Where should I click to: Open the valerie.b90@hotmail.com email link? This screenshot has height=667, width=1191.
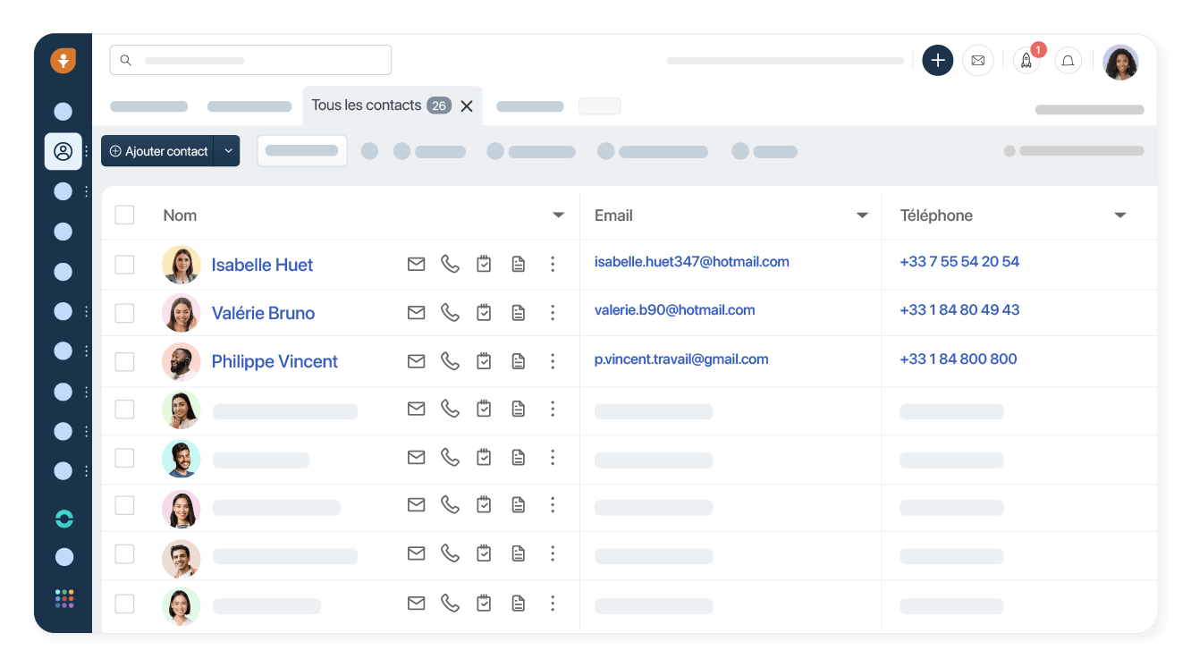tap(674, 310)
